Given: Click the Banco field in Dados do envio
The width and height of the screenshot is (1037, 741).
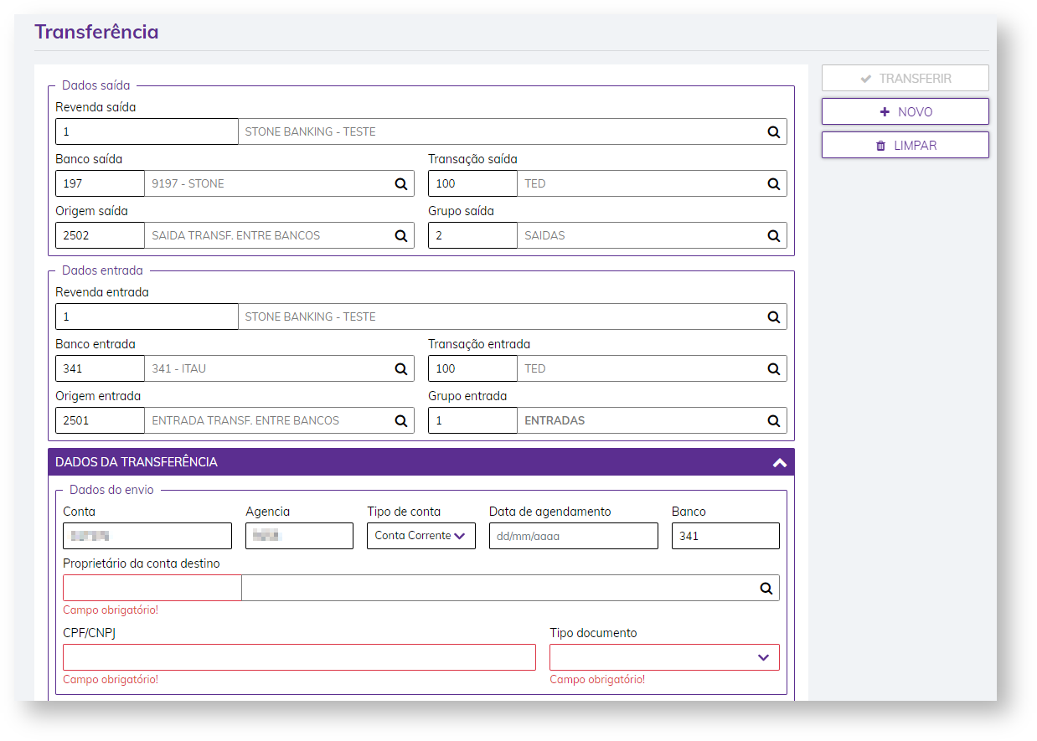Looking at the screenshot, I should pos(725,536).
